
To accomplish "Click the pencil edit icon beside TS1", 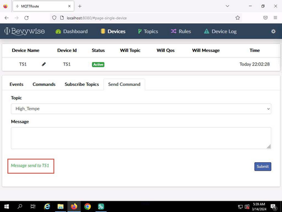I will coord(43,64).
